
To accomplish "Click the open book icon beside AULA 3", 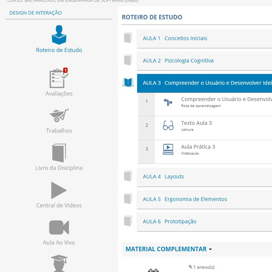I will [128, 82].
